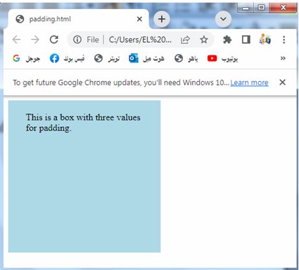Open a new tab with plus button
Image resolution: width=299 pixels, height=270 pixels.
point(161,19)
